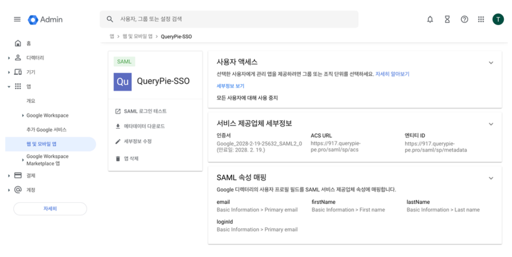
Task: Click 웹 및 모바일 앱 breadcrumb link
Action: tap(137, 36)
